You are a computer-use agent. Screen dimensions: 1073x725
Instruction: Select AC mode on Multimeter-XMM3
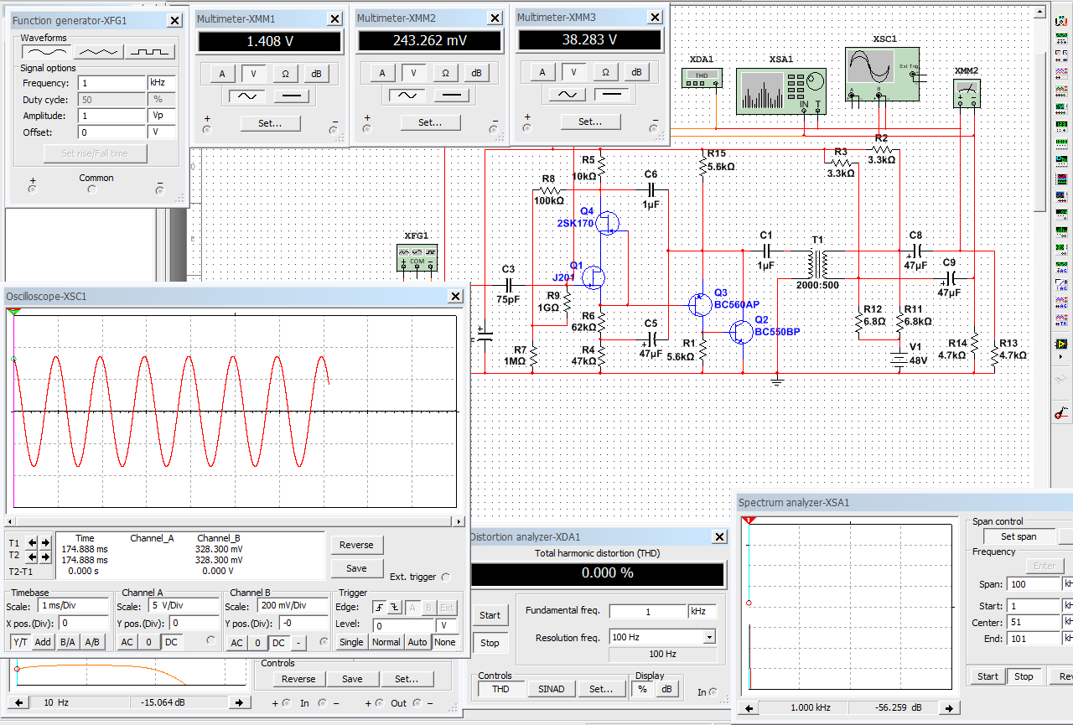[x=567, y=95]
